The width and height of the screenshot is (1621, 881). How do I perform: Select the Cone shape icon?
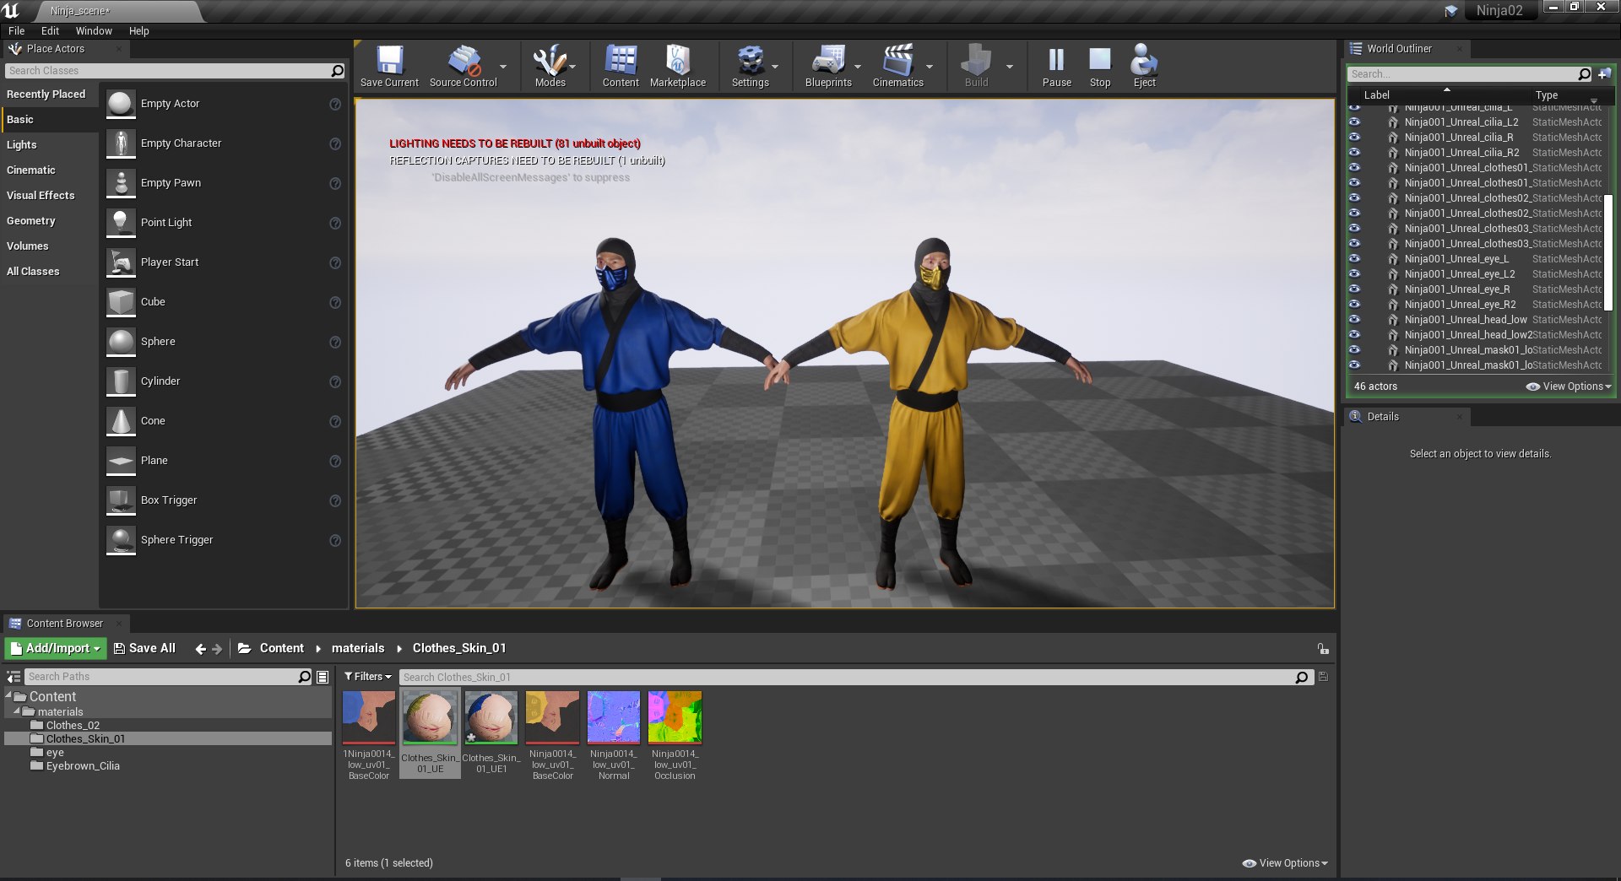tap(121, 421)
